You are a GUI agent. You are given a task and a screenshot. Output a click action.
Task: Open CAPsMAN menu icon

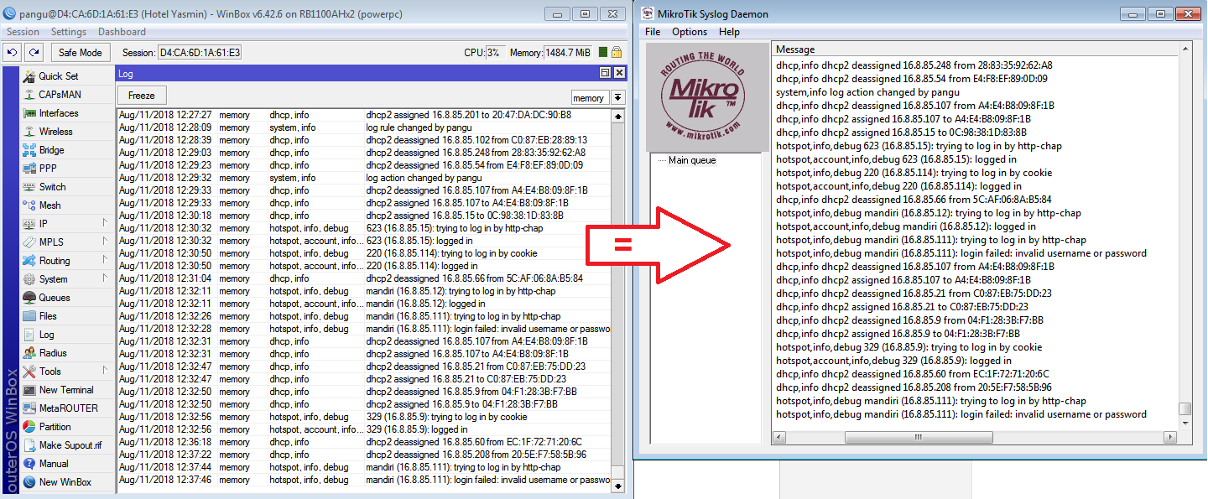click(x=29, y=95)
